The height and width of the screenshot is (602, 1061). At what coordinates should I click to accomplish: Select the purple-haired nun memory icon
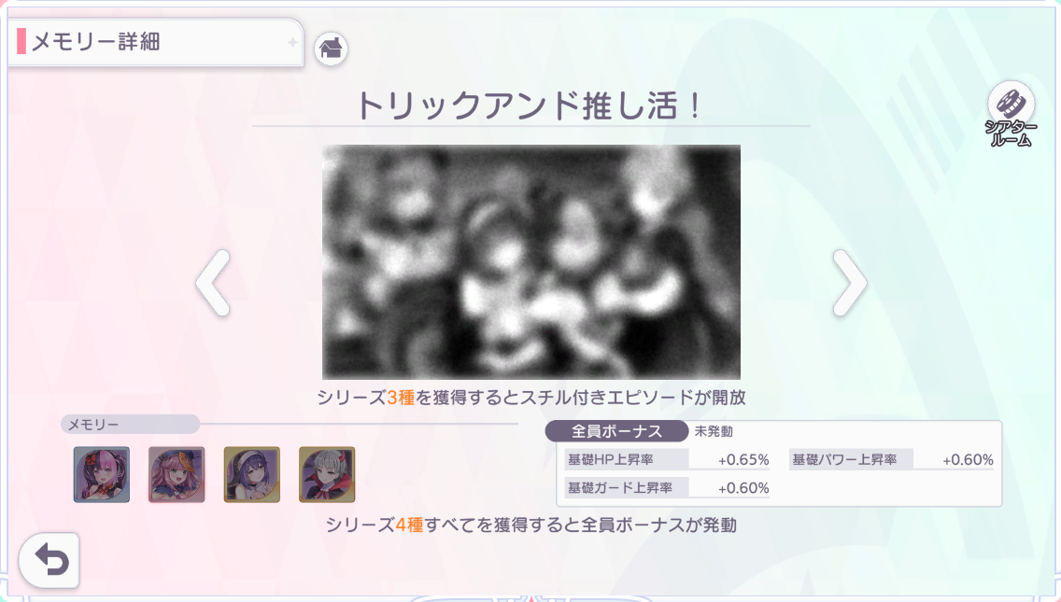[252, 474]
